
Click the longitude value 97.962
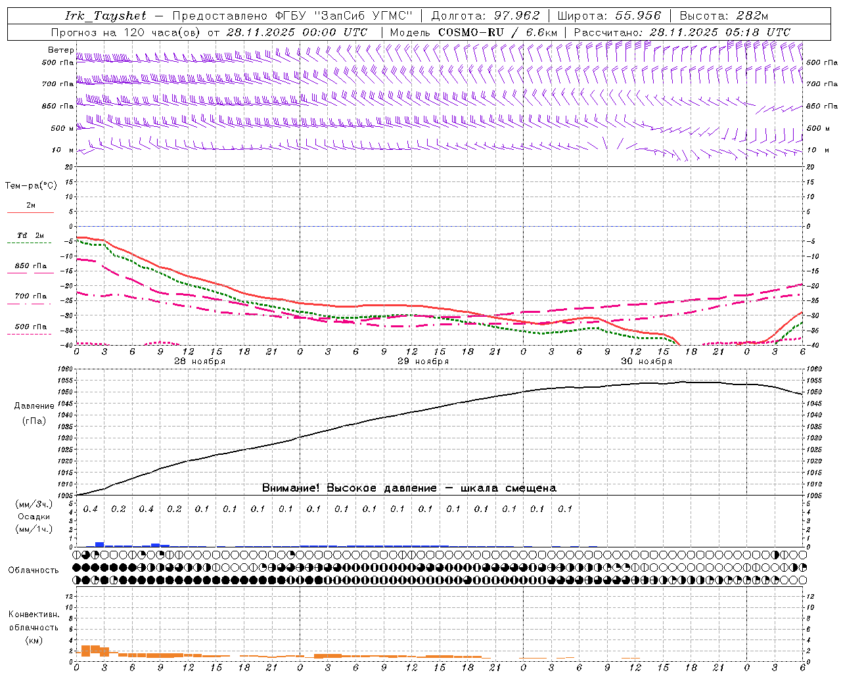(516, 16)
